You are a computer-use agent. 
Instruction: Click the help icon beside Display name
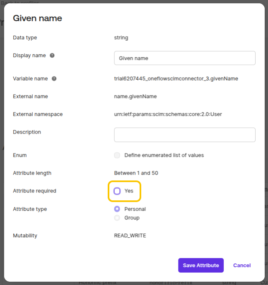[52, 56]
